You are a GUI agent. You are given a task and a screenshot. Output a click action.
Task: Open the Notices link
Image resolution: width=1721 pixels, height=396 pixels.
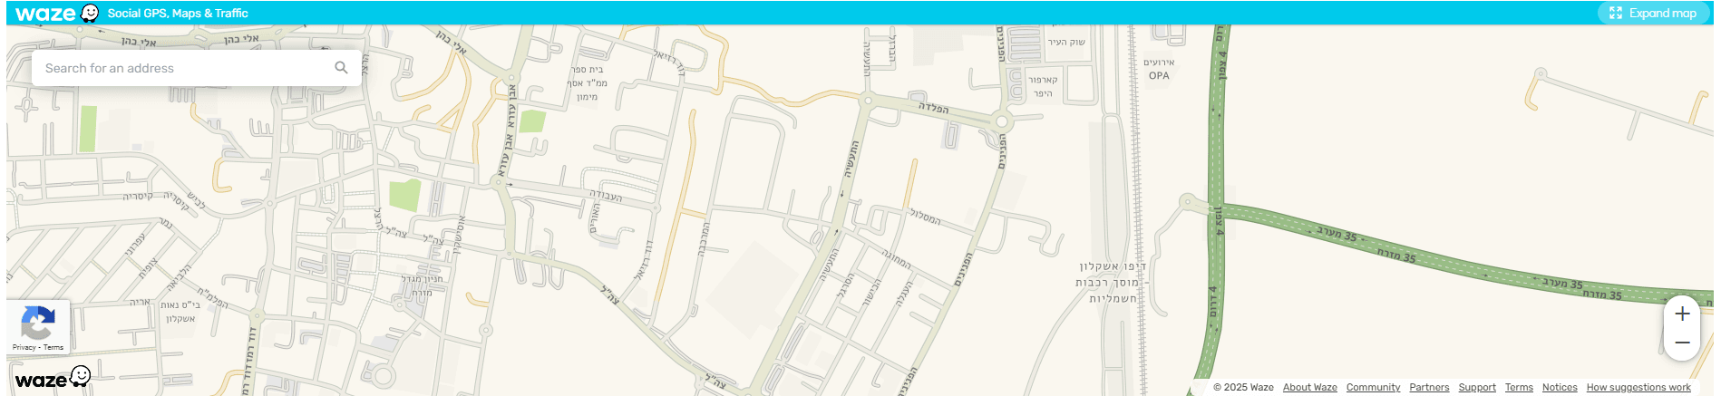[x=1560, y=387]
